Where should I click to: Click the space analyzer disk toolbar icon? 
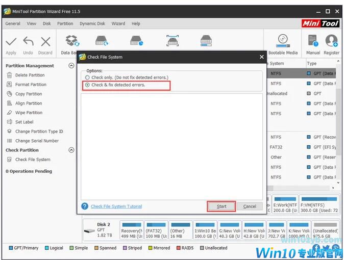[x=206, y=41]
